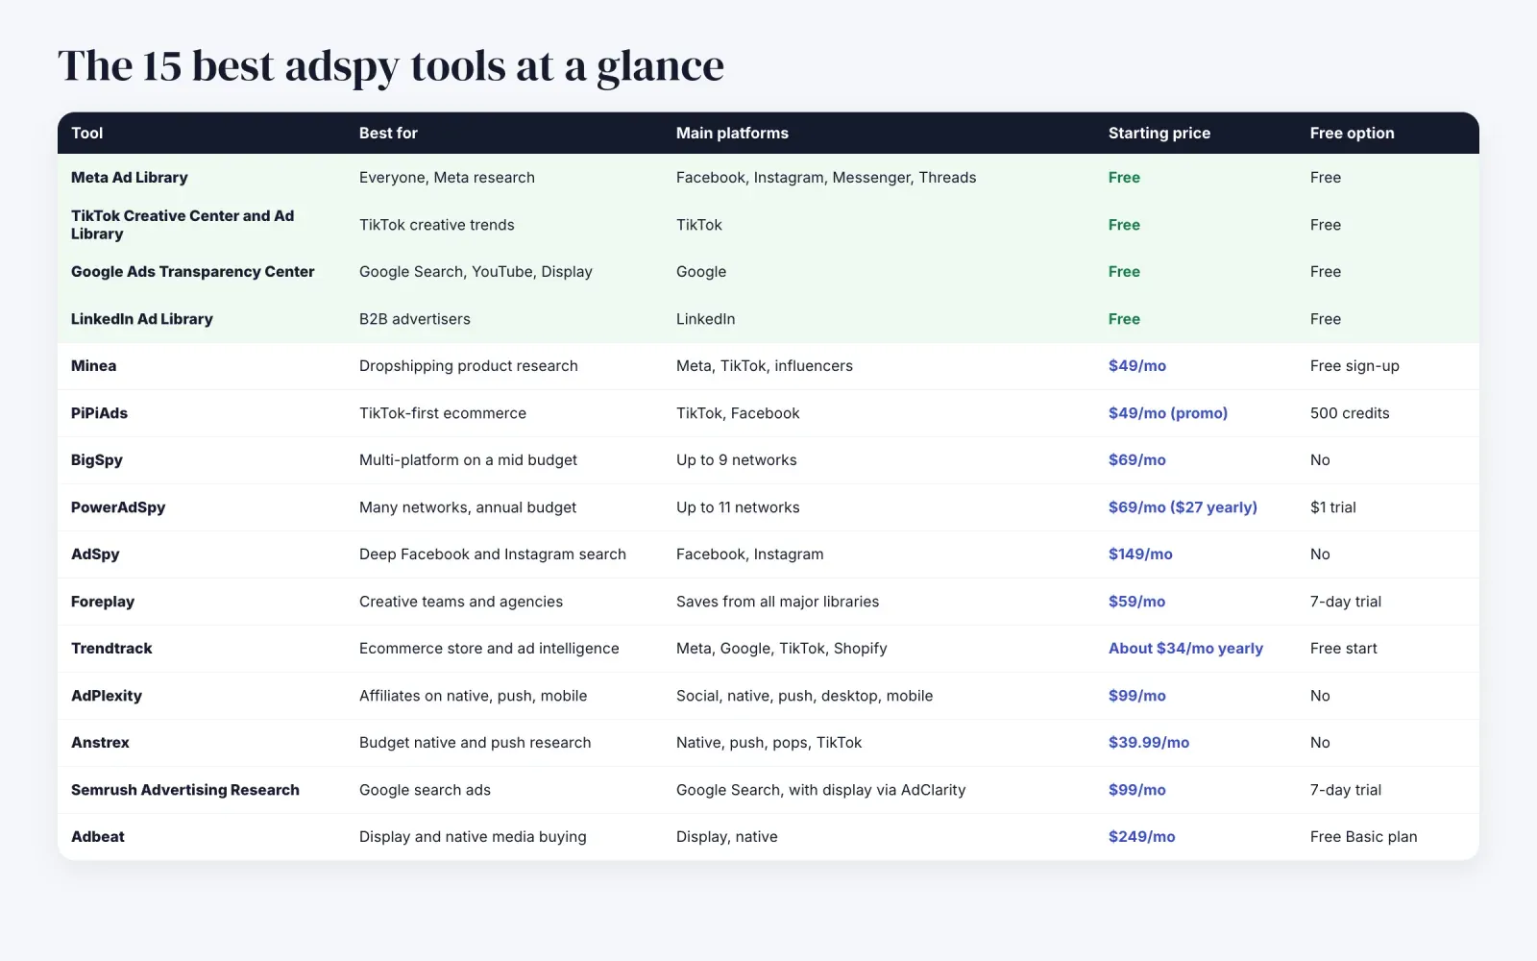Viewport: 1537px width, 961px height.
Task: Click the 'Tool' column header
Action: point(86,134)
